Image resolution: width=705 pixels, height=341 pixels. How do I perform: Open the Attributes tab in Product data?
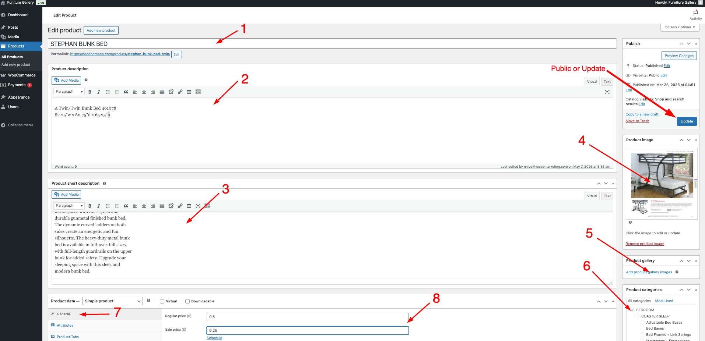click(65, 326)
